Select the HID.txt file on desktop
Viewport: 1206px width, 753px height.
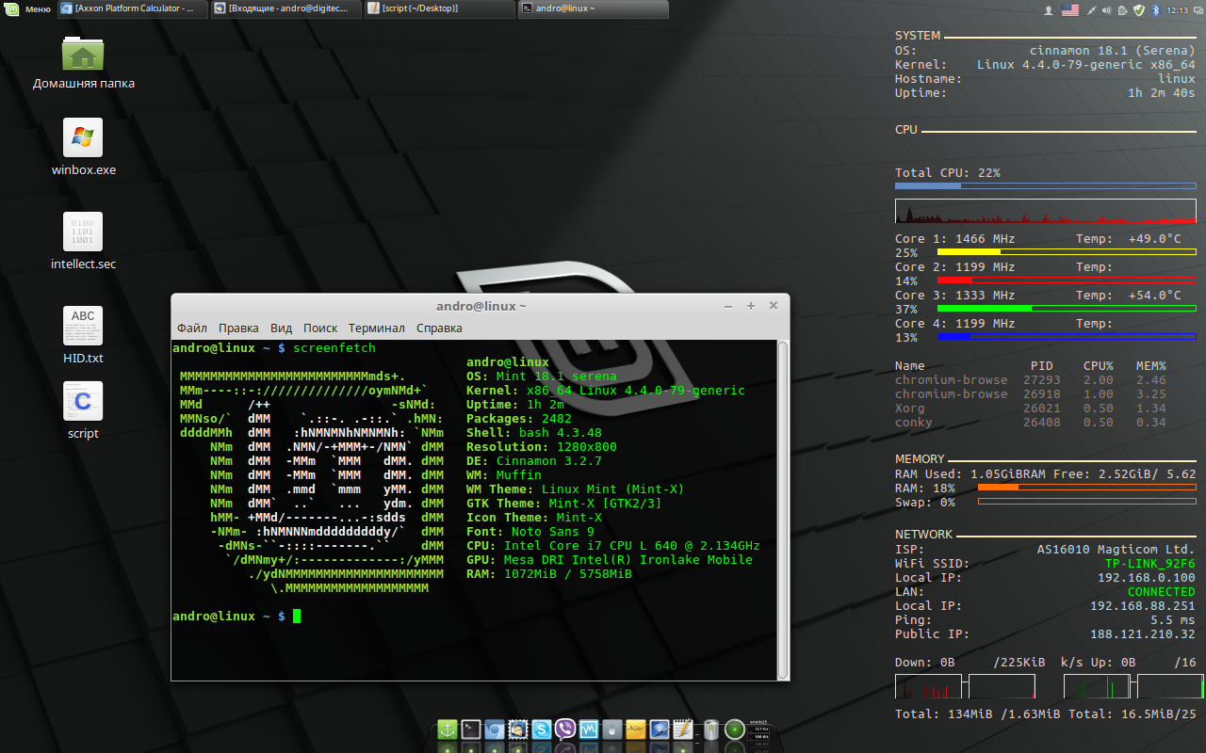[x=83, y=327]
